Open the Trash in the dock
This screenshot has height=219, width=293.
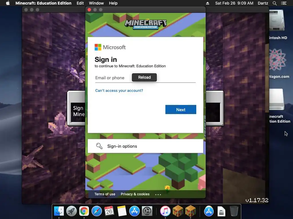(x=234, y=211)
